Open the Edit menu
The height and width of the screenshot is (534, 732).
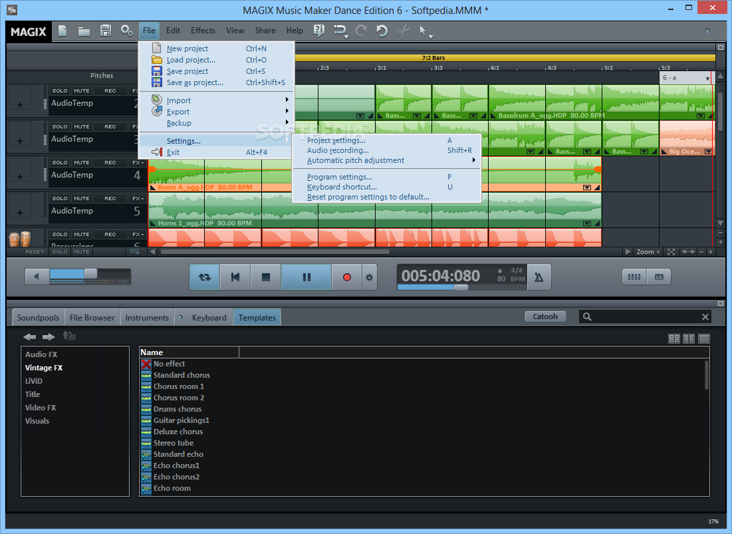click(x=174, y=31)
